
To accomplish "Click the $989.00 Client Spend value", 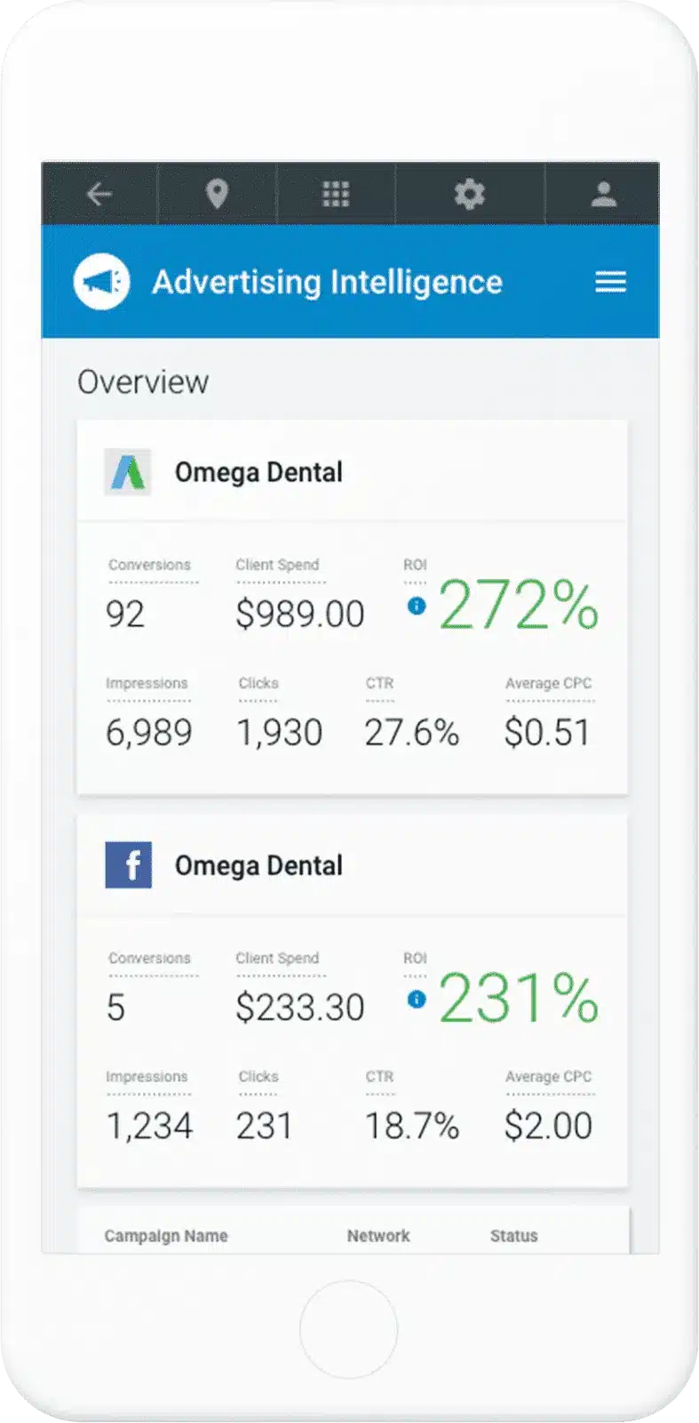I will (300, 614).
